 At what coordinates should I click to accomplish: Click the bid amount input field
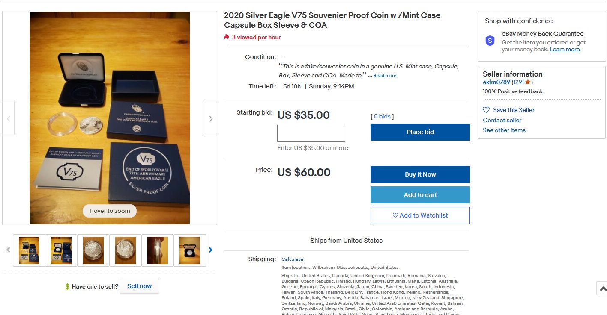tap(311, 133)
